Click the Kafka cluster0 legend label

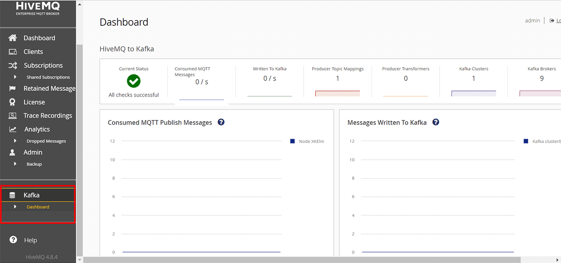pyautogui.click(x=547, y=141)
